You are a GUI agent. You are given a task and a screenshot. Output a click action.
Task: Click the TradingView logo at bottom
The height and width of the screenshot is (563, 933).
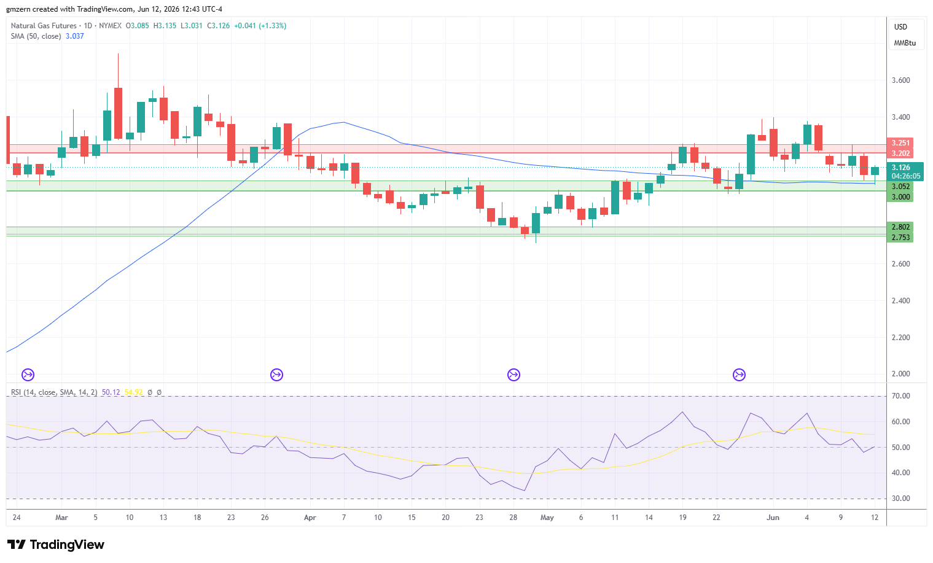(x=56, y=545)
